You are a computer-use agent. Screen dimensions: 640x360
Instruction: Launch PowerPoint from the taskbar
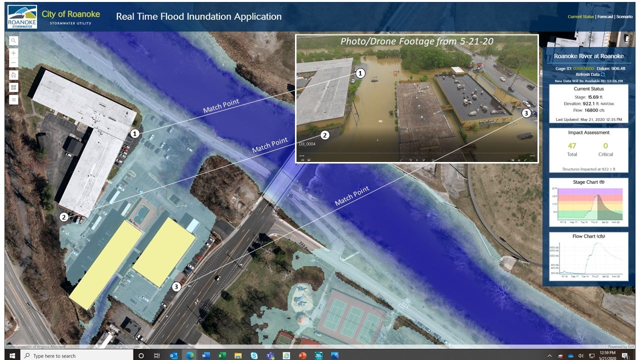pyautogui.click(x=301, y=355)
